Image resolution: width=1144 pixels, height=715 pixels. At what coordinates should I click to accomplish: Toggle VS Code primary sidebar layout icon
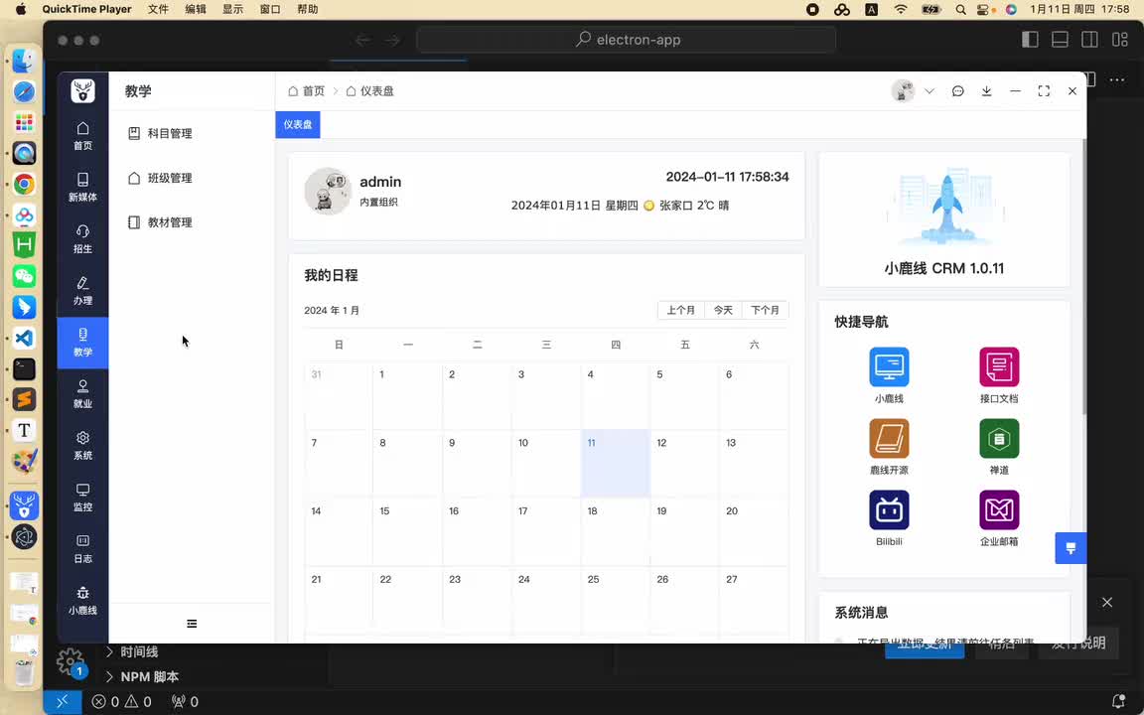pos(1030,40)
